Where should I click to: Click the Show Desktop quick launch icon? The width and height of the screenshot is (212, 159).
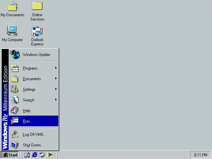click(27, 155)
